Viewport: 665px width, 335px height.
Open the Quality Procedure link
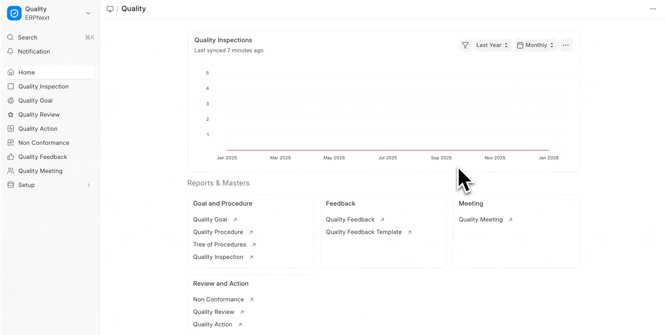tap(218, 232)
